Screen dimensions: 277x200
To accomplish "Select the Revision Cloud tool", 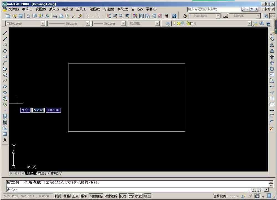I will (5, 75).
